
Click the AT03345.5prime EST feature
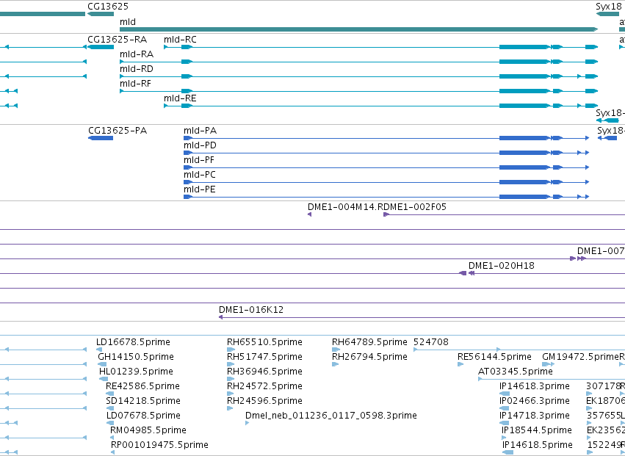coord(552,379)
